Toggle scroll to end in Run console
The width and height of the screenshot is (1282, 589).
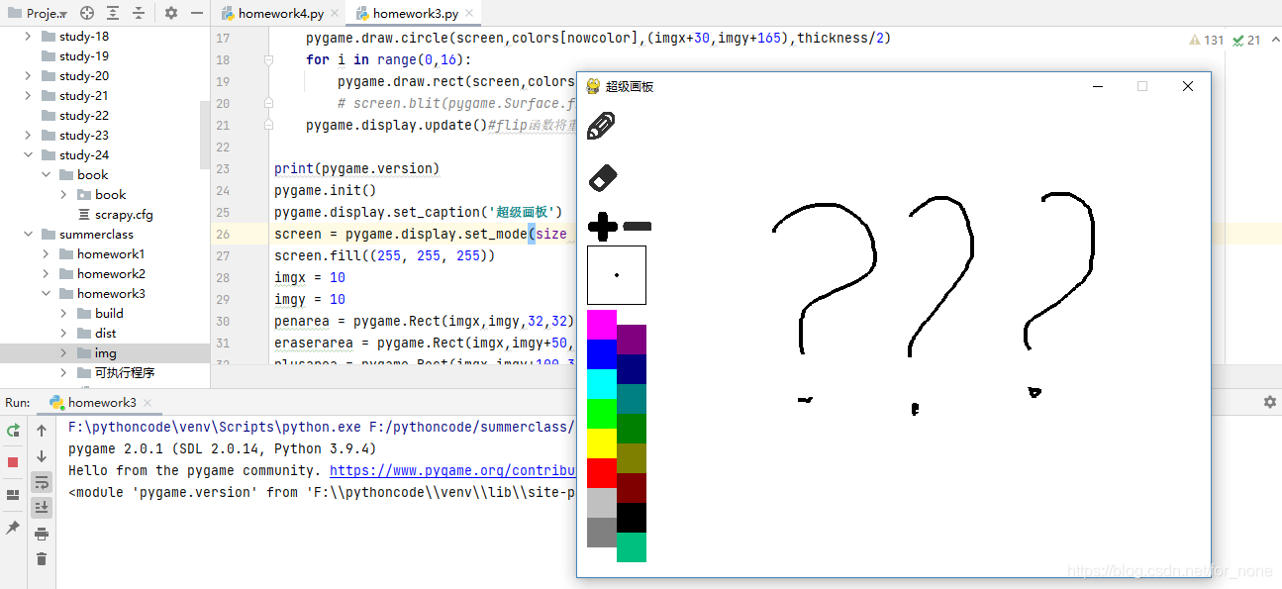tap(42, 508)
